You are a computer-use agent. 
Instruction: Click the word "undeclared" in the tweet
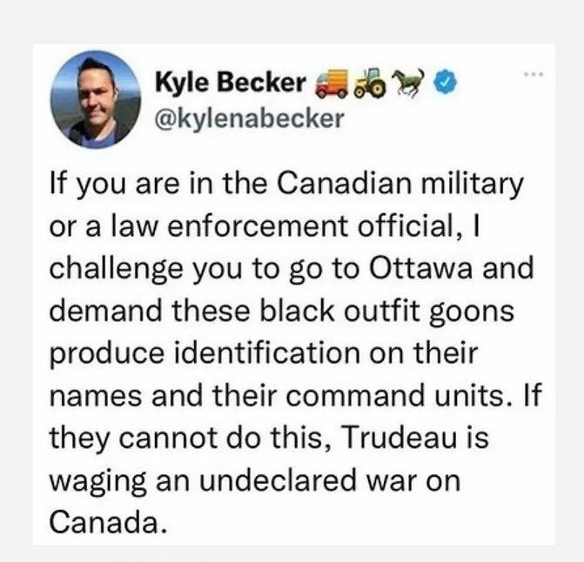pyautogui.click(x=278, y=479)
